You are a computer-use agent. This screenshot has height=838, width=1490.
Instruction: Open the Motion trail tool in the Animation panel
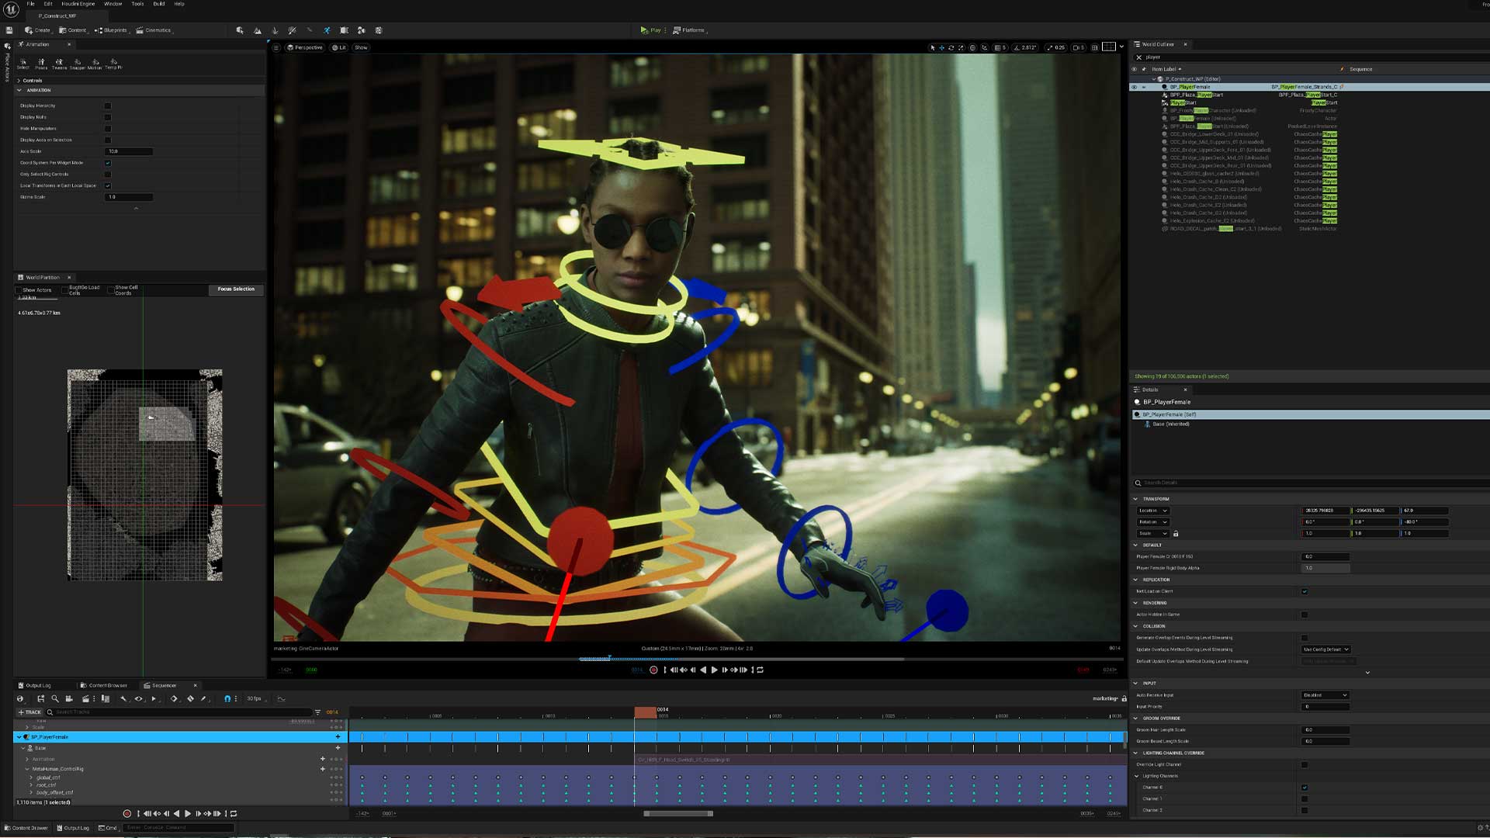(95, 64)
